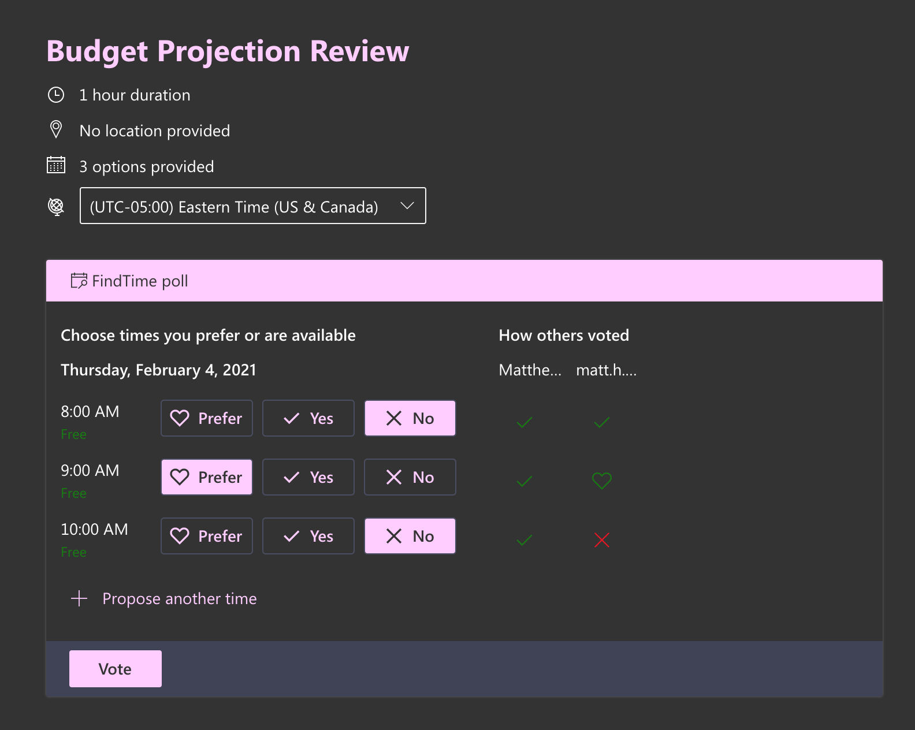Click the How others voted heading
The image size is (915, 730).
(x=563, y=336)
